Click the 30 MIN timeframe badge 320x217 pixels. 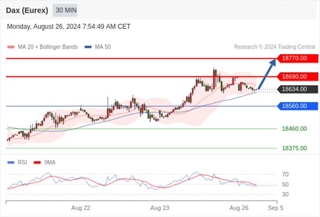click(65, 10)
